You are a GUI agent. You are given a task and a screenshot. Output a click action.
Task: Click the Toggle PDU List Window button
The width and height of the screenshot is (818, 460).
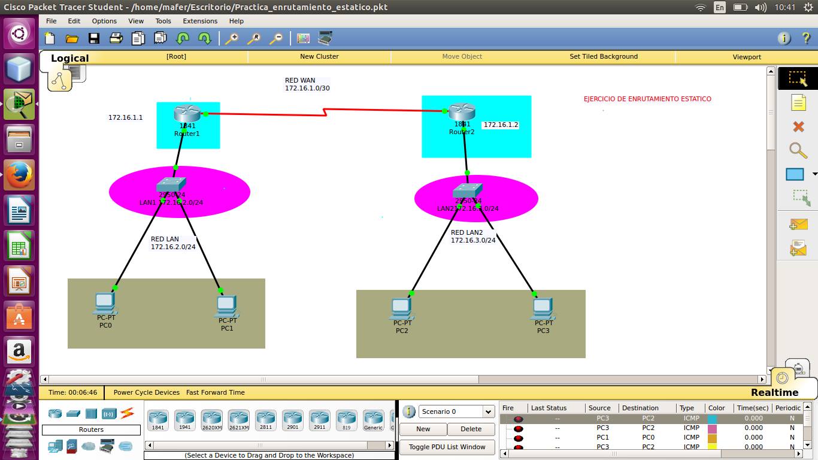pyautogui.click(x=447, y=447)
